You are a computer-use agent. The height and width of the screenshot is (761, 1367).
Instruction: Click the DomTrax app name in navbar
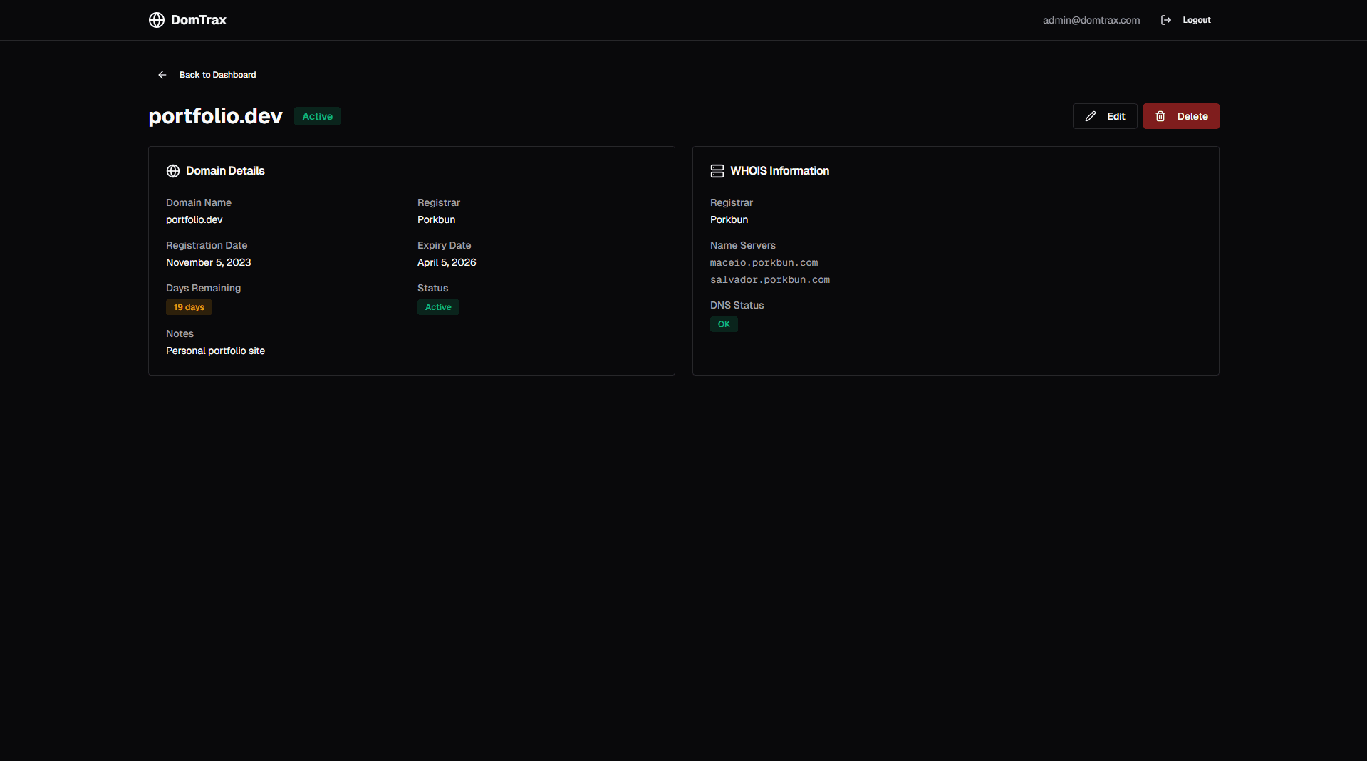[198, 20]
